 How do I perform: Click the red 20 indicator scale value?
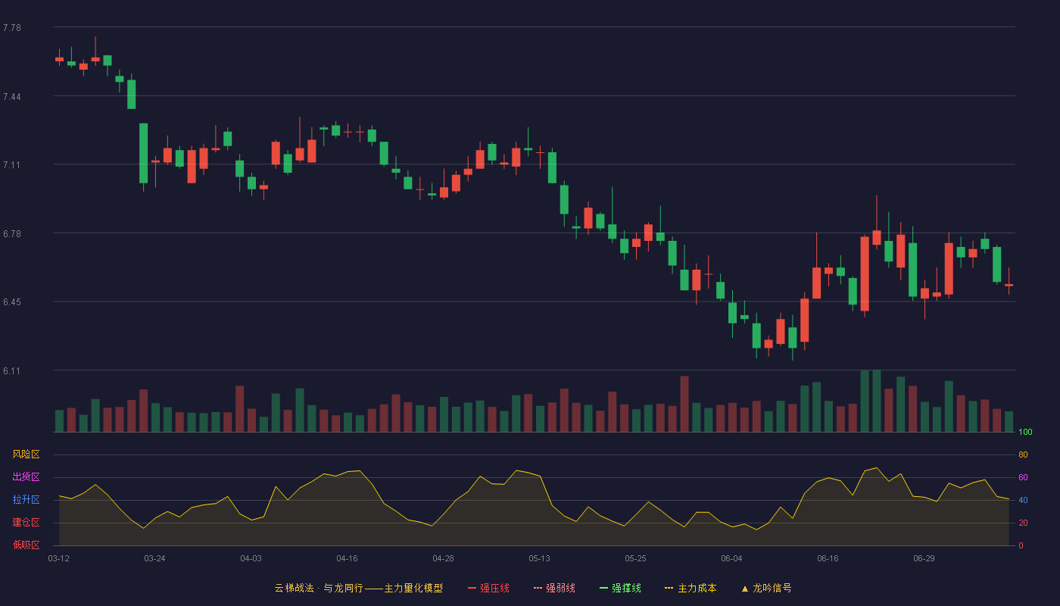[x=1023, y=523]
